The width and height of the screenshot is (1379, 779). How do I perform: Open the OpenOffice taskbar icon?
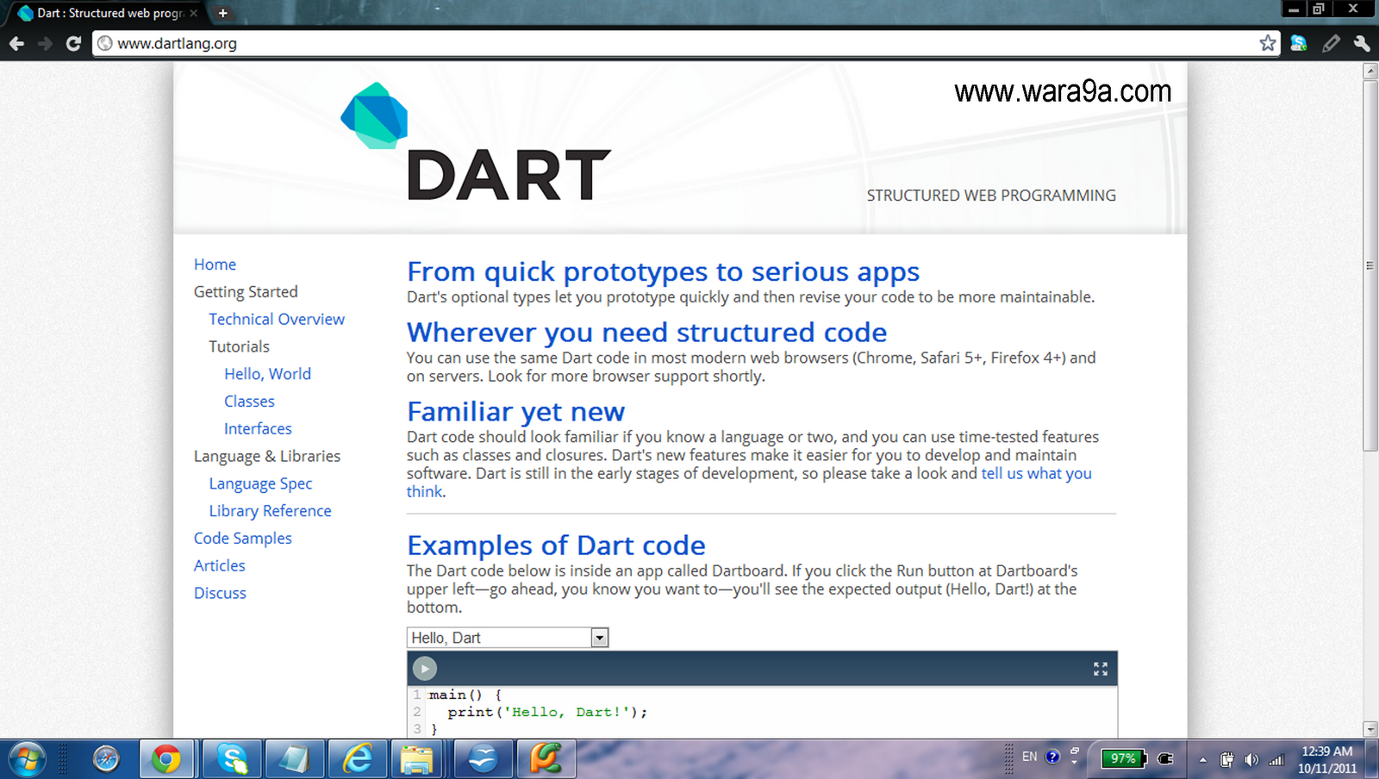point(484,759)
